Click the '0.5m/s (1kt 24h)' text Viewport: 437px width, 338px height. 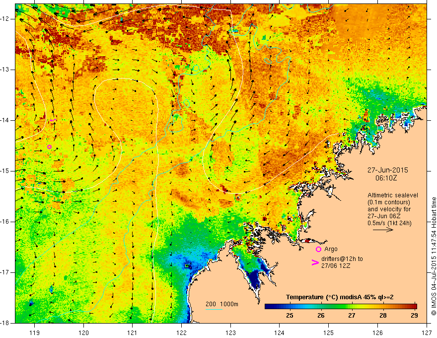pos(389,223)
